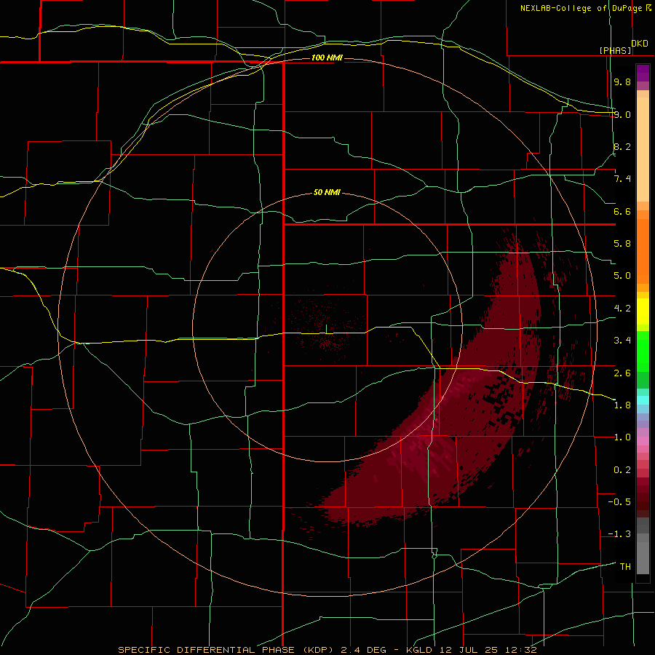Click the -0.5 scale value
The height and width of the screenshot is (655, 655).
coord(619,502)
